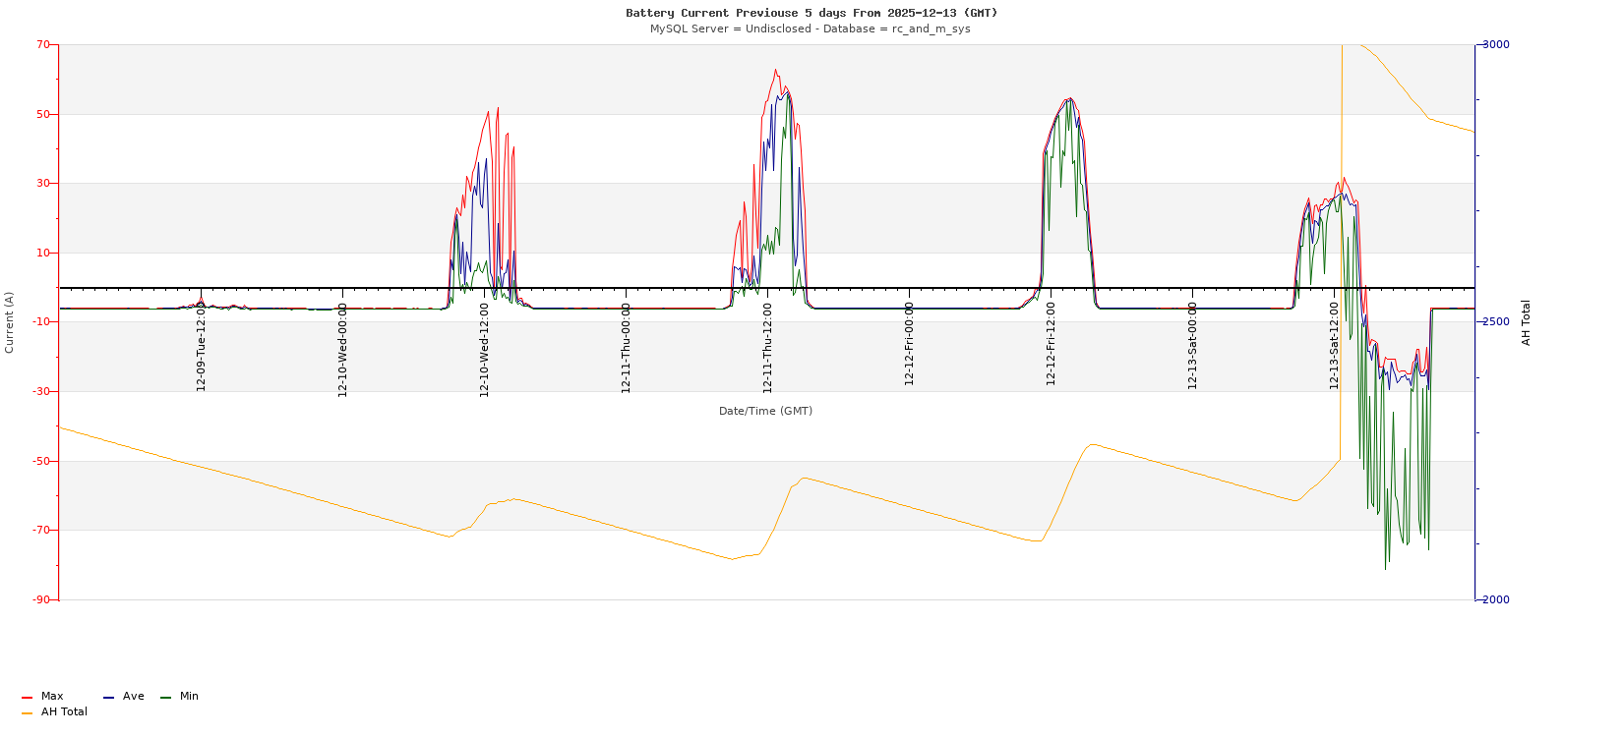
Task: Click the Battery Current chart title
Action: pyautogui.click(x=811, y=13)
